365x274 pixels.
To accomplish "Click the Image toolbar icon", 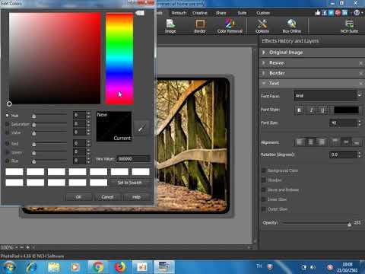I will coord(170,26).
